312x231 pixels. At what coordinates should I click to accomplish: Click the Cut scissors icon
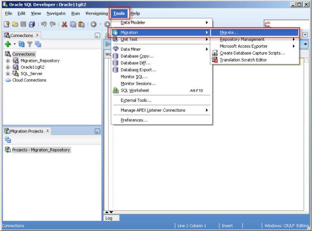[x=64, y=24]
